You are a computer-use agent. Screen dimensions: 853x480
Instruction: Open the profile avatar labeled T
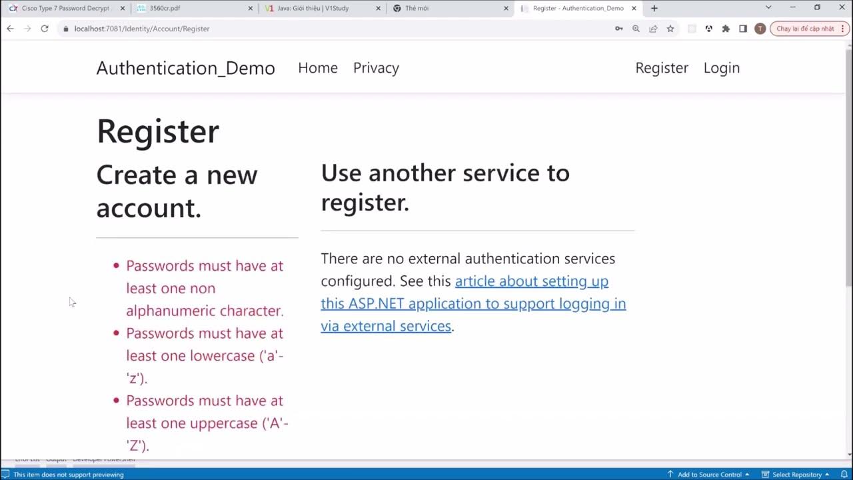(760, 29)
